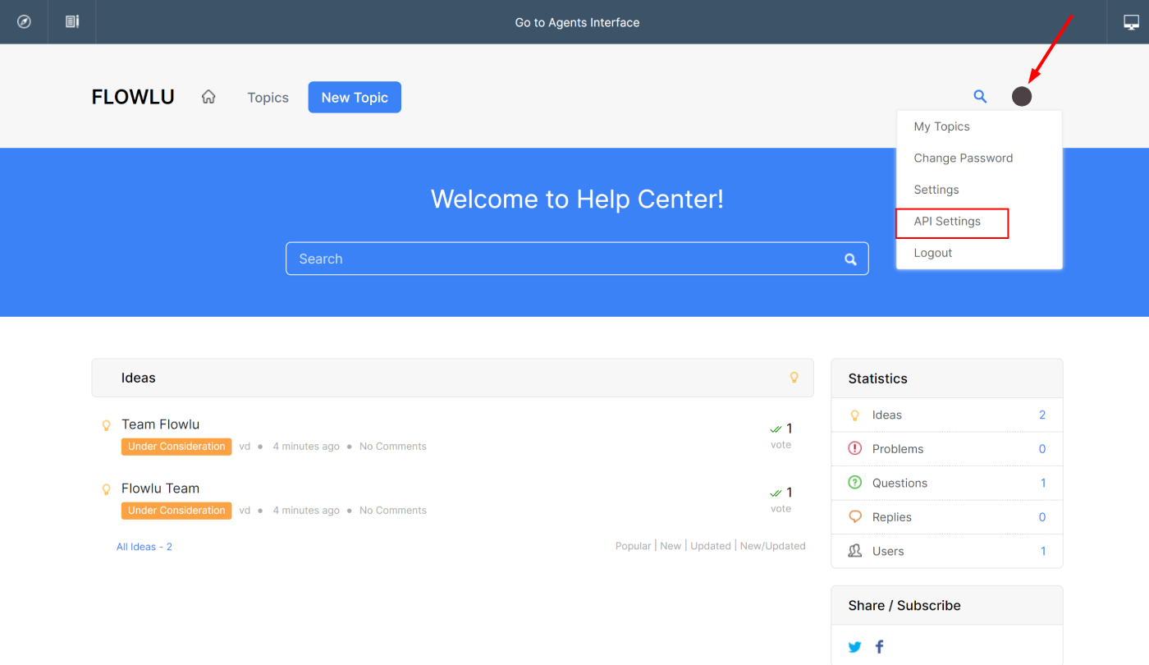Click Ideas count 2 in Statistics
The width and height of the screenshot is (1149, 665).
[x=1042, y=415]
